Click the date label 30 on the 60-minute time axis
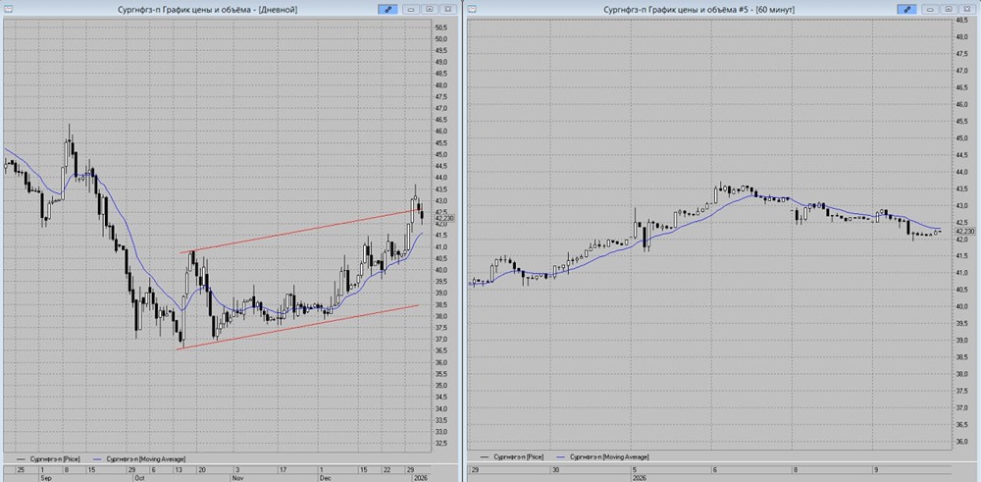Image resolution: width=981 pixels, height=482 pixels. (555, 469)
